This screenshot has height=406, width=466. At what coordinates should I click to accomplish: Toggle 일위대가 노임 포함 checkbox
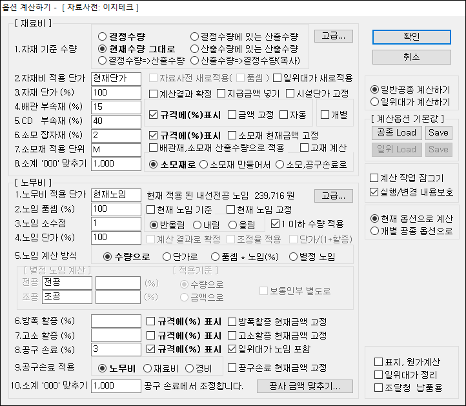[269, 349]
